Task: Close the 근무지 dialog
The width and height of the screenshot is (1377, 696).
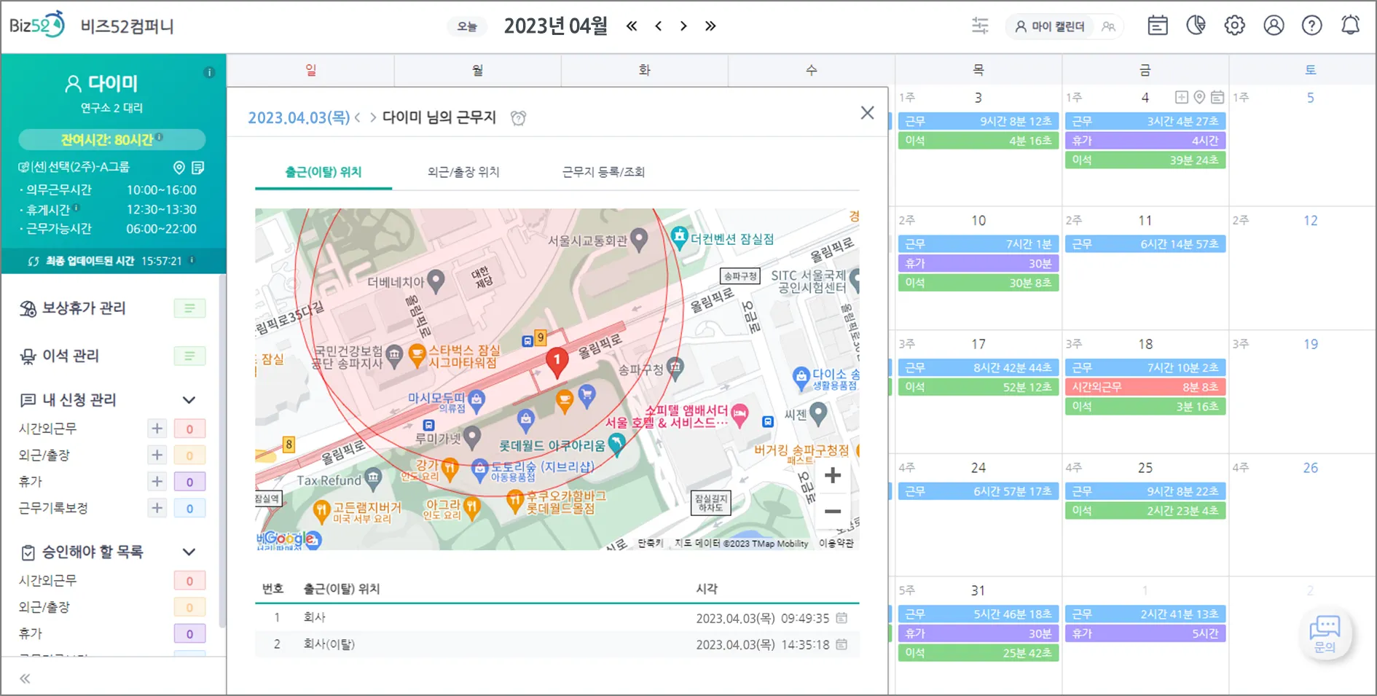Action: coord(867,113)
